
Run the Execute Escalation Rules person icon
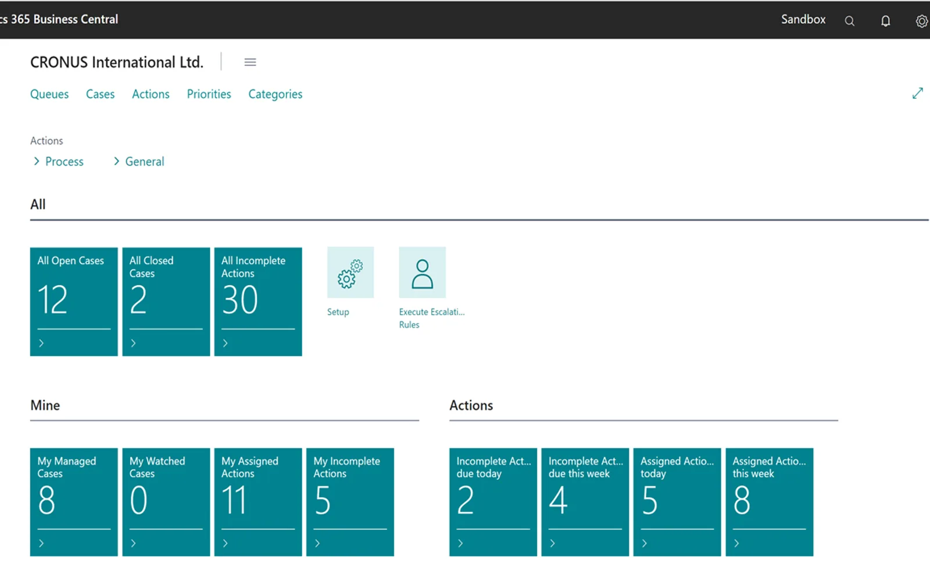pyautogui.click(x=422, y=272)
